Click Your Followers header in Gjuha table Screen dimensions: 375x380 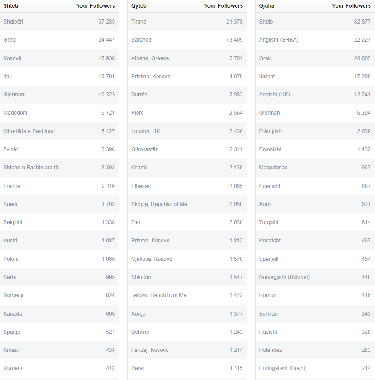(x=350, y=6)
